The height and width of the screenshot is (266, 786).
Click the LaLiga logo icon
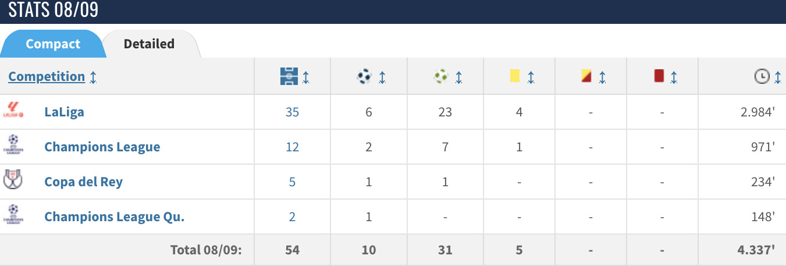click(13, 111)
